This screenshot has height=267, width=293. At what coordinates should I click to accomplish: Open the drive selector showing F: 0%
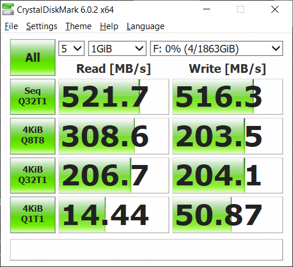(x=217, y=48)
